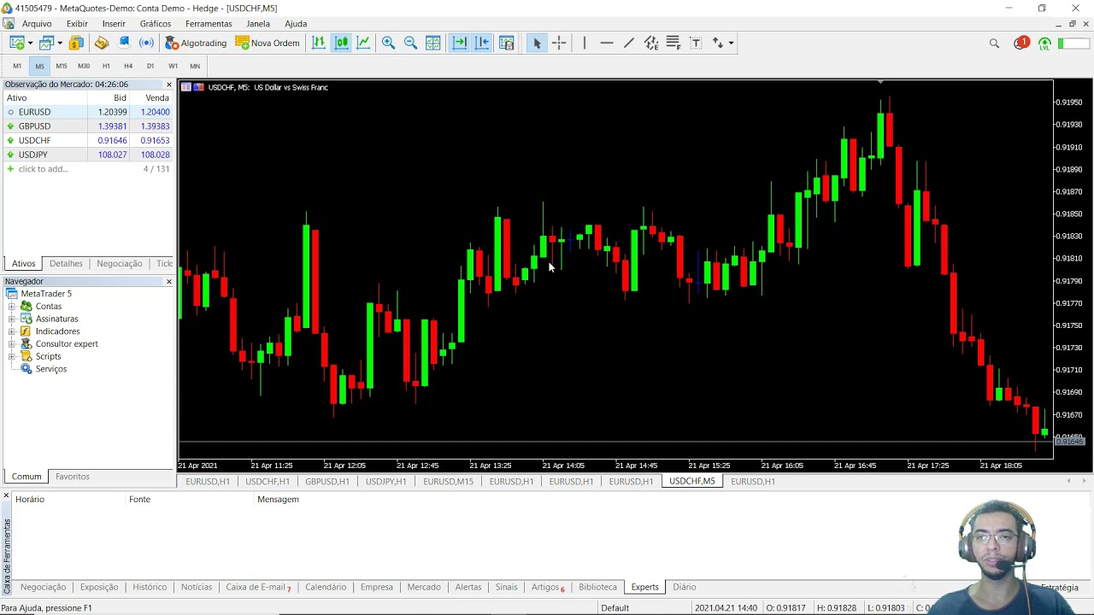Open the Profiles dropdown arrow

click(60, 43)
